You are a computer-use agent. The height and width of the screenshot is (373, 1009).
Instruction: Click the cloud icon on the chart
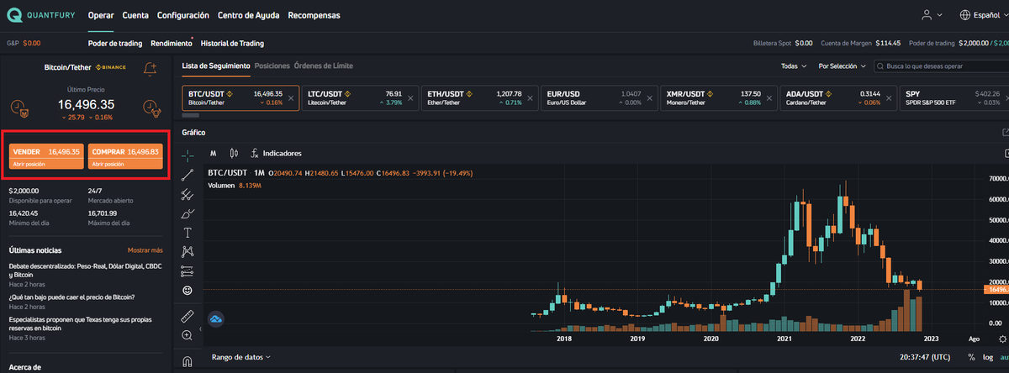pos(216,319)
